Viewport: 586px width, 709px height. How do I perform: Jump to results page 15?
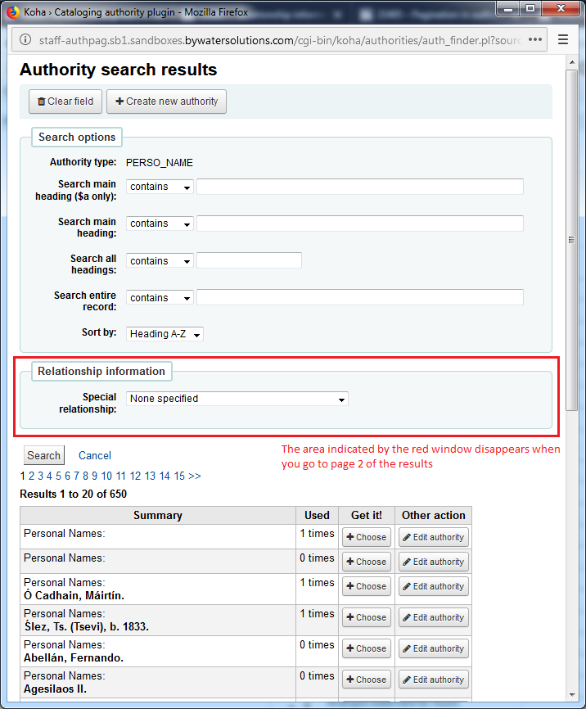coord(179,476)
